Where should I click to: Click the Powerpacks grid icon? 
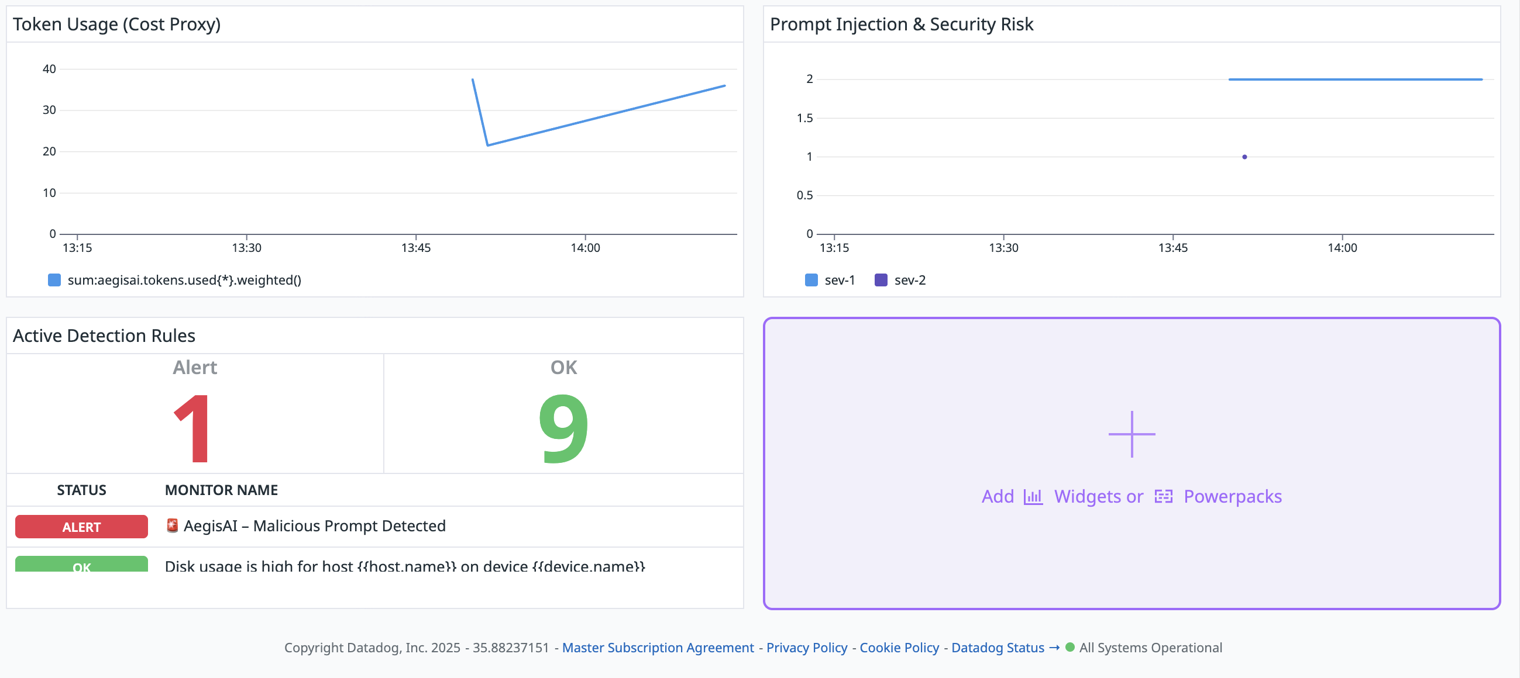coord(1163,496)
